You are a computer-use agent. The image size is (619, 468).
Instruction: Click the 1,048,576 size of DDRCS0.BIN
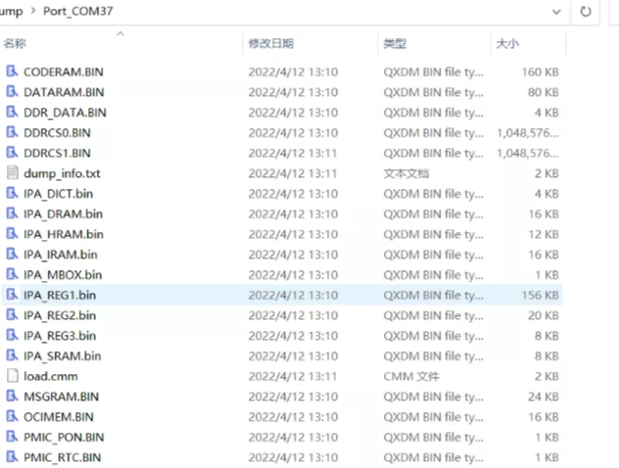click(528, 133)
